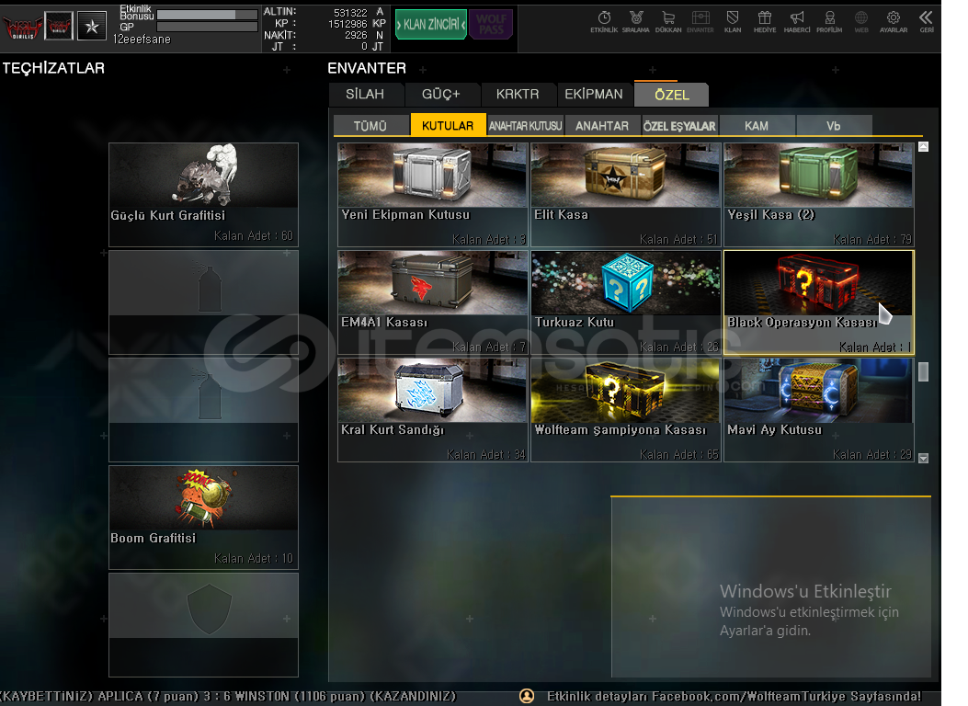The width and height of the screenshot is (968, 706).
Task: Select the Wolfteam Şampiyona Kasası box
Action: click(x=625, y=410)
